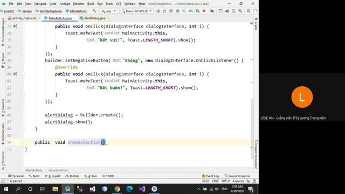Open the Logcat tool window

53,176
